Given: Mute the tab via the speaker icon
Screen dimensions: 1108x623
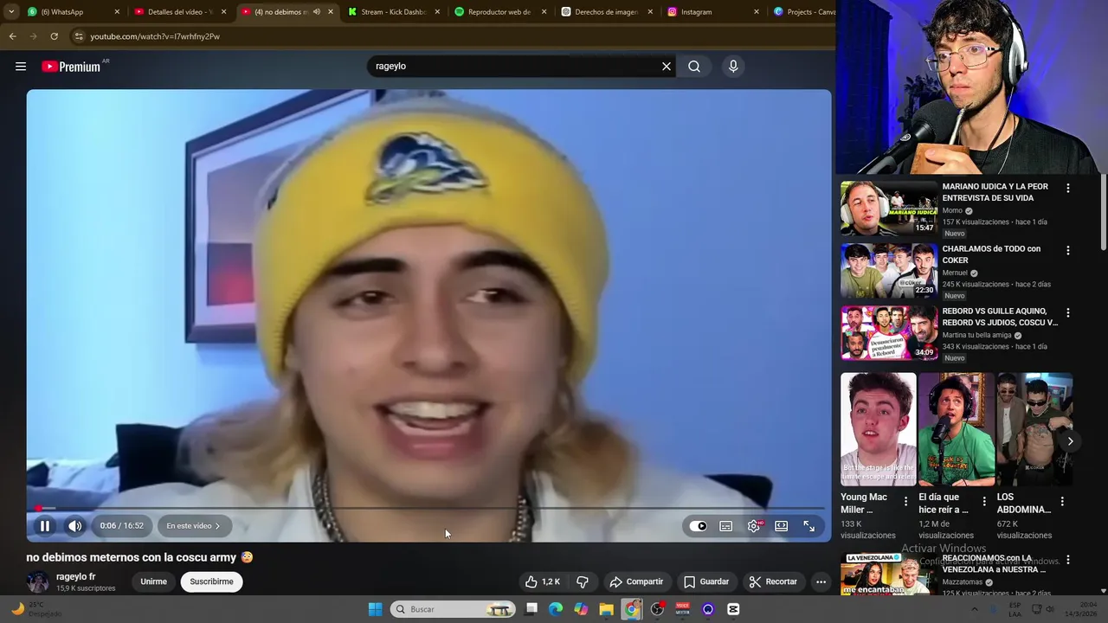Looking at the screenshot, I should (x=316, y=12).
